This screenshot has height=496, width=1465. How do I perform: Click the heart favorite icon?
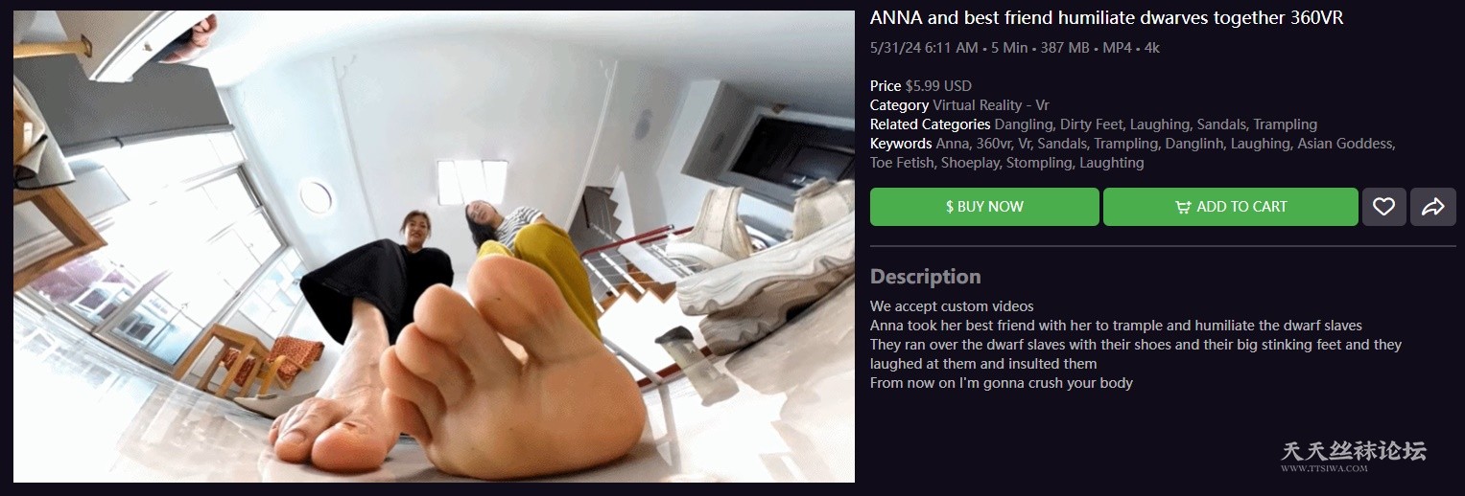[1383, 207]
